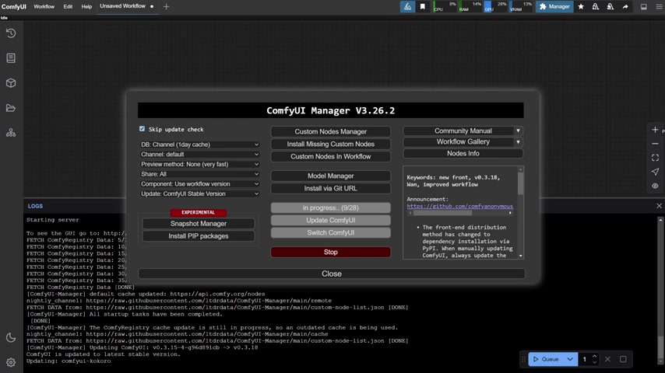Open hamburger menu icon at top right

click(659, 6)
